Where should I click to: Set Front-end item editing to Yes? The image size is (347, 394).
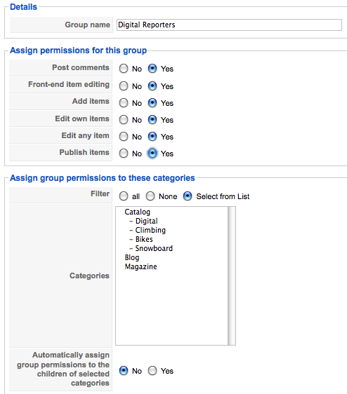[152, 86]
